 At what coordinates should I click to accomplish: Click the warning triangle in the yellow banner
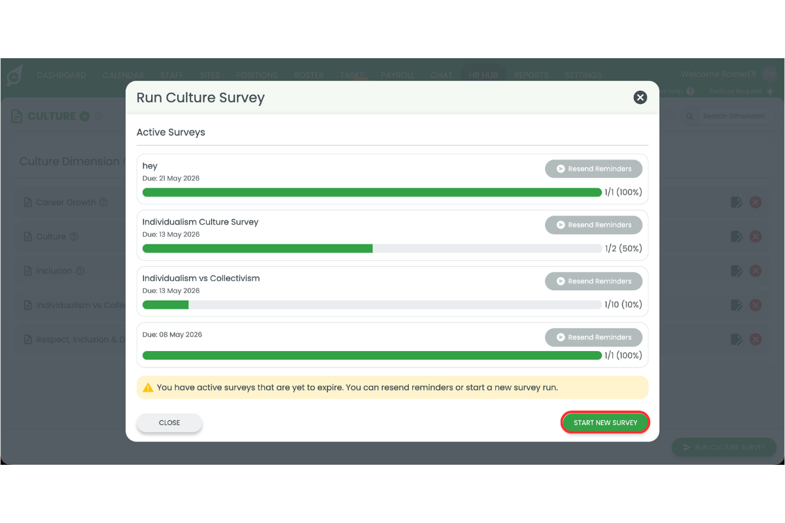(x=147, y=387)
